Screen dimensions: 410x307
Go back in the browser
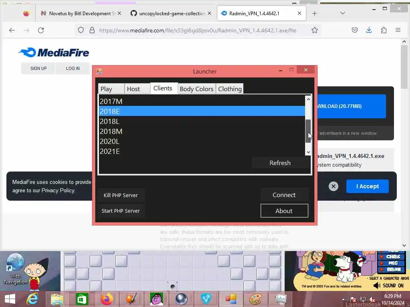[x=12, y=30]
